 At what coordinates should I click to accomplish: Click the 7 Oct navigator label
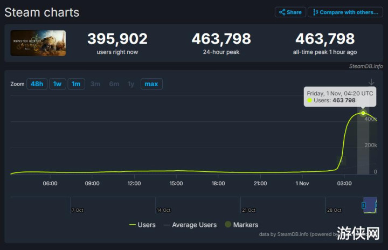[78, 210]
